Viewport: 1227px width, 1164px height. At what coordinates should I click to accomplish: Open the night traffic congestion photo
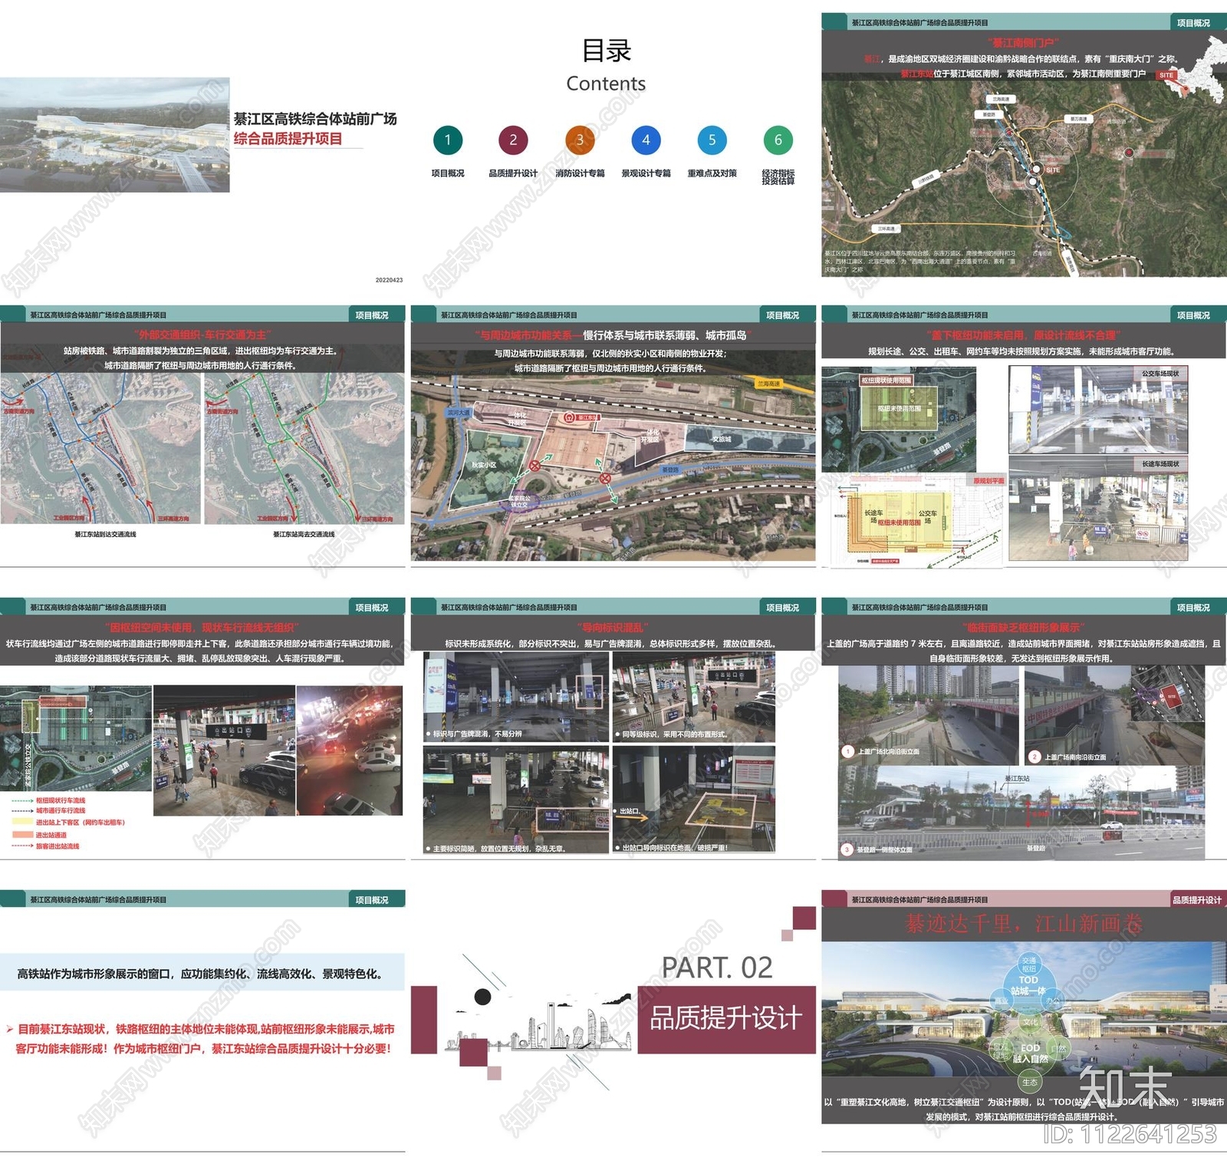click(x=350, y=750)
